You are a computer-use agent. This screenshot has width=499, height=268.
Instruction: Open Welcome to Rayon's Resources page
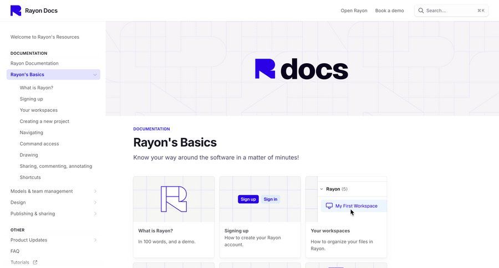click(45, 37)
